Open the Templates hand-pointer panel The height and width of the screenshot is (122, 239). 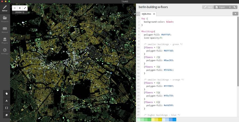coord(7,93)
